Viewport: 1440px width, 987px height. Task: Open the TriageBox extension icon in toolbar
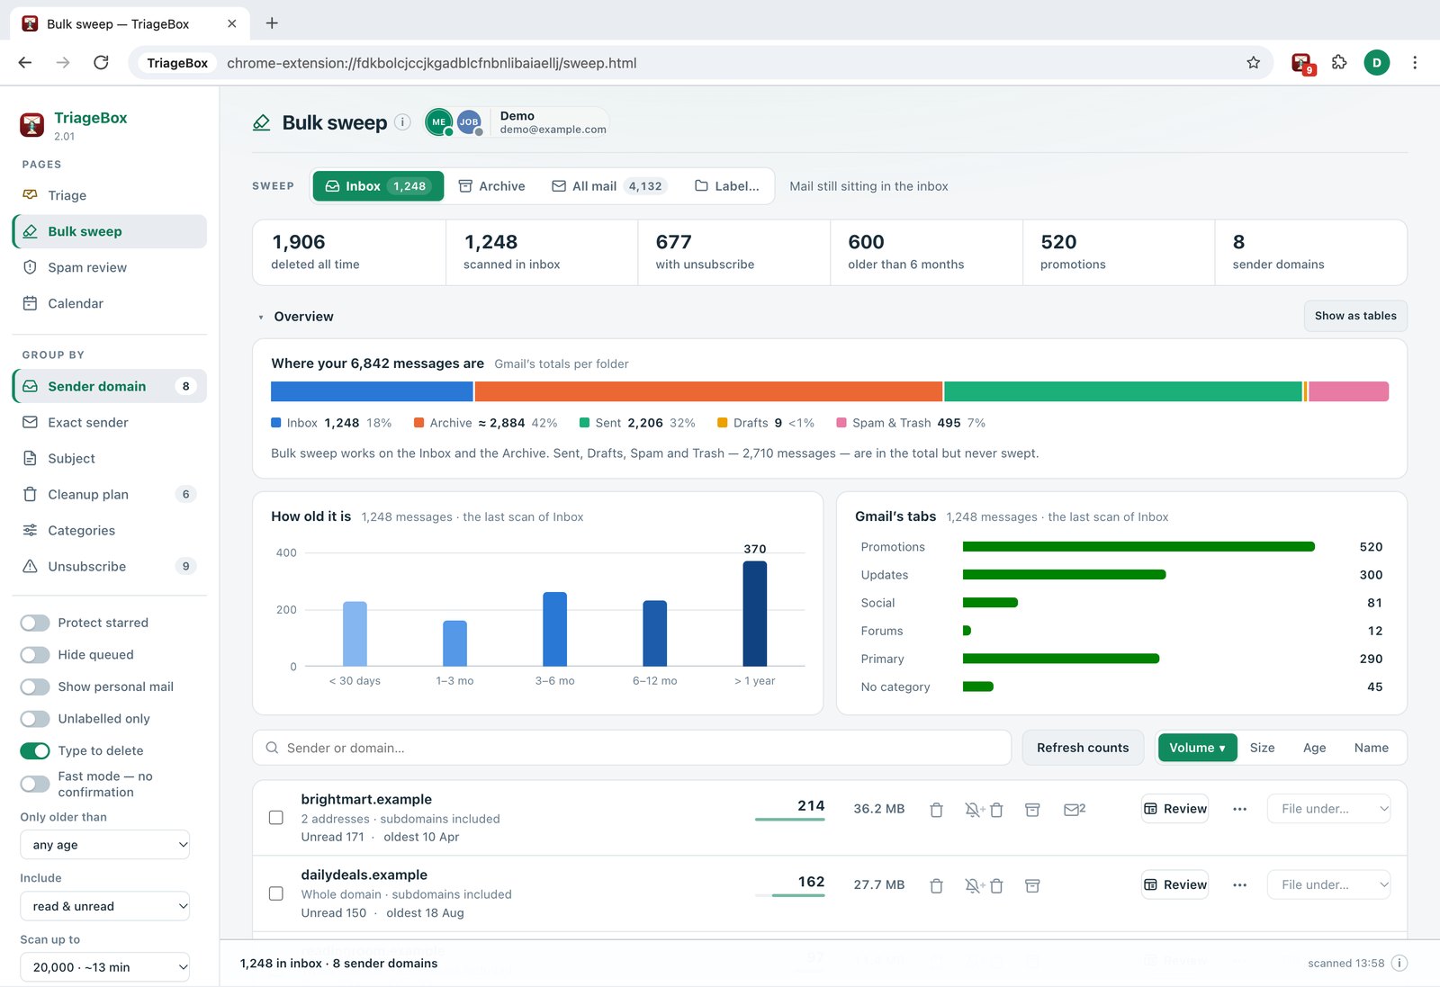[1301, 63]
